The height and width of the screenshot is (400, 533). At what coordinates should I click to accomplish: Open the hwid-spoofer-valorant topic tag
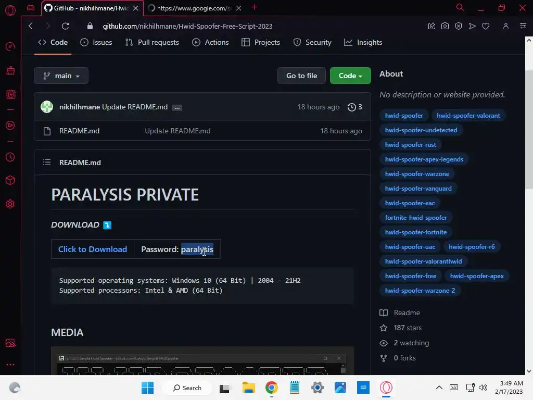point(468,116)
